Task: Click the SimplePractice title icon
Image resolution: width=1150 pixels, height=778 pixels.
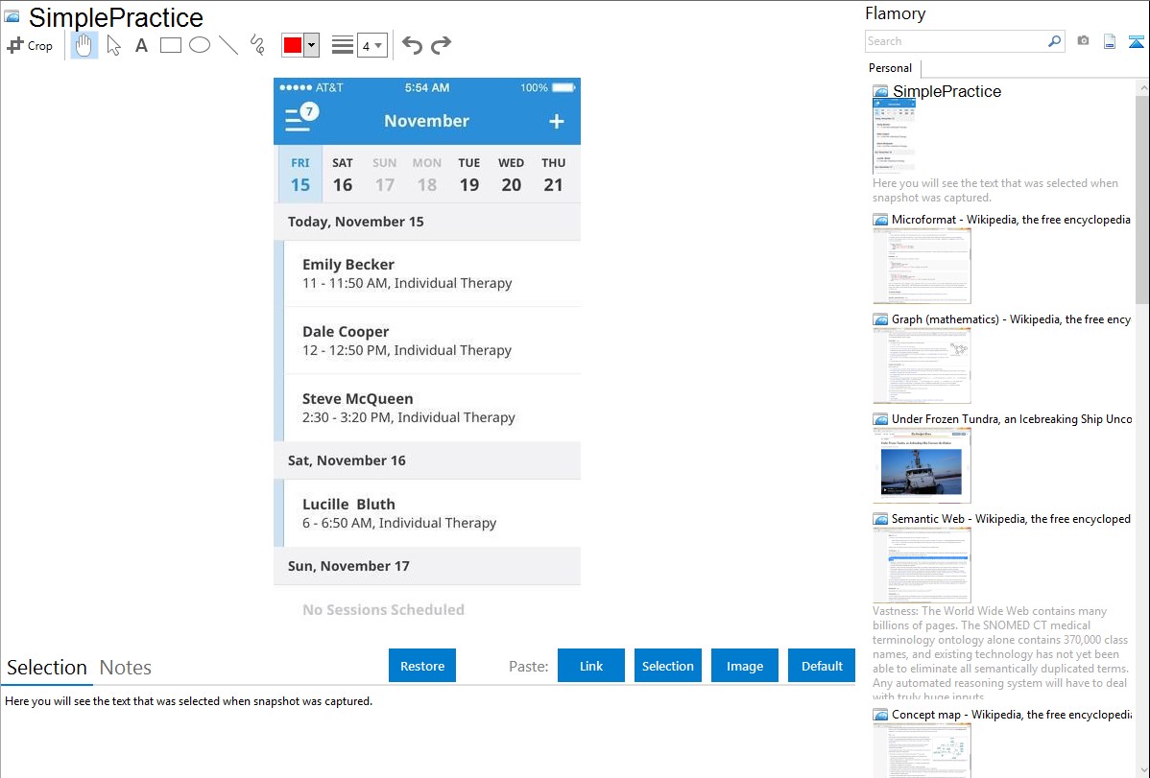Action: tap(12, 16)
